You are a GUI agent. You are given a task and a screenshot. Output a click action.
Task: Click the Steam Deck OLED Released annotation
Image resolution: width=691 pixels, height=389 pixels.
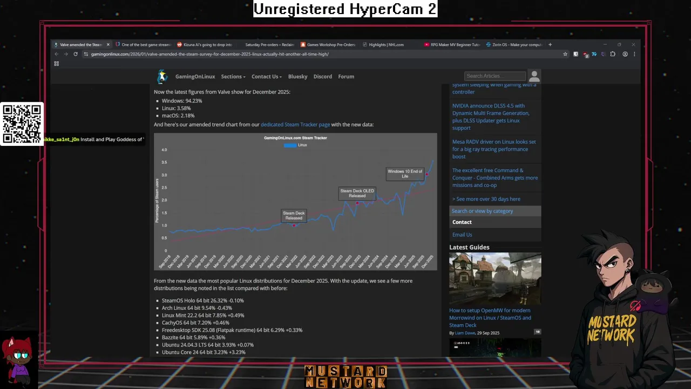coord(357,193)
